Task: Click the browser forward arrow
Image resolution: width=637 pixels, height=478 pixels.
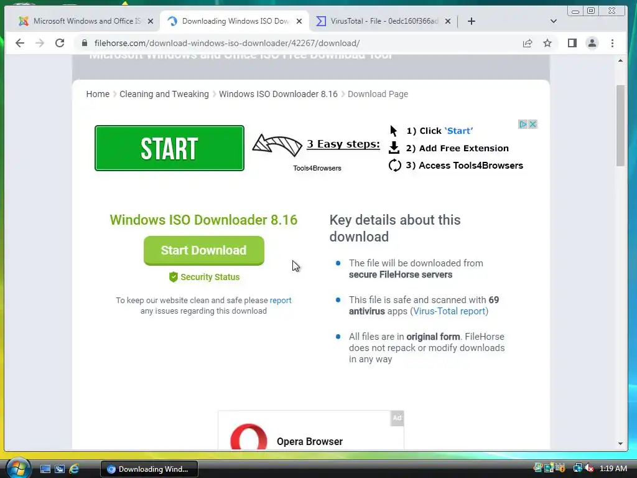Action: click(39, 43)
